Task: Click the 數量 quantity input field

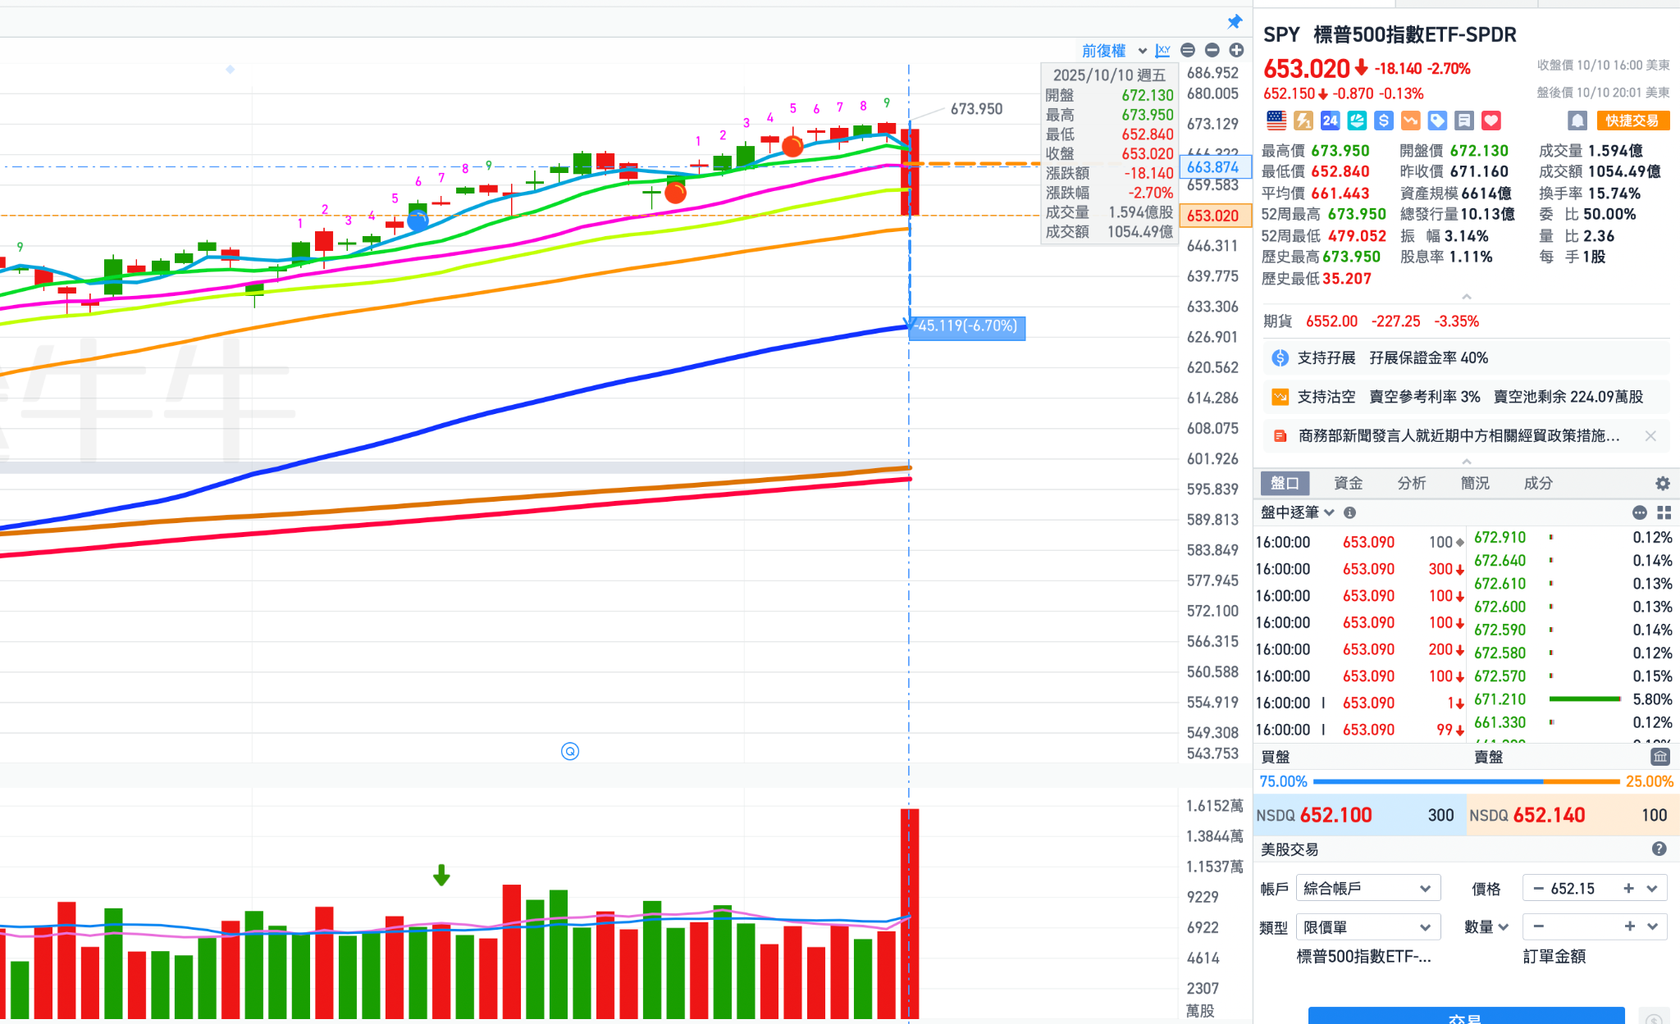Action: 1583,927
